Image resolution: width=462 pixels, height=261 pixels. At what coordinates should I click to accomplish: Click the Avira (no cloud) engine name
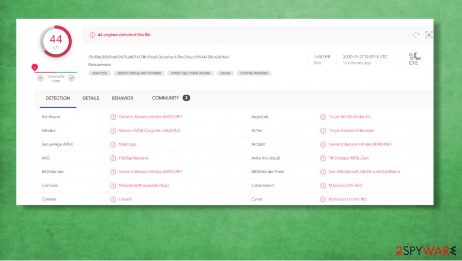(266, 158)
